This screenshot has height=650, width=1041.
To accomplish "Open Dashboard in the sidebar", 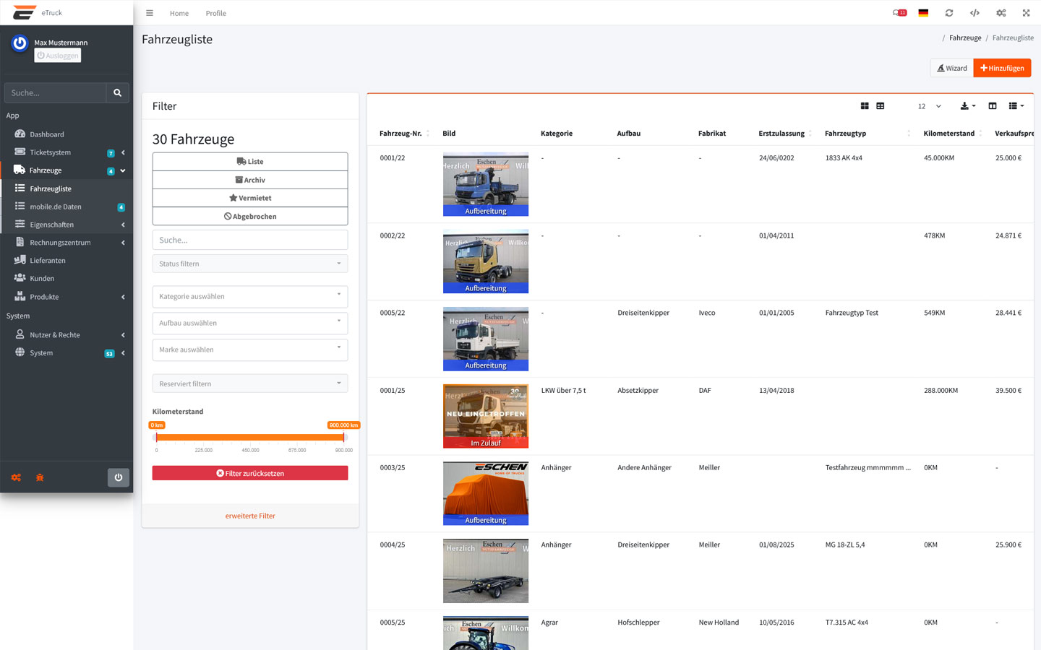I will click(67, 134).
